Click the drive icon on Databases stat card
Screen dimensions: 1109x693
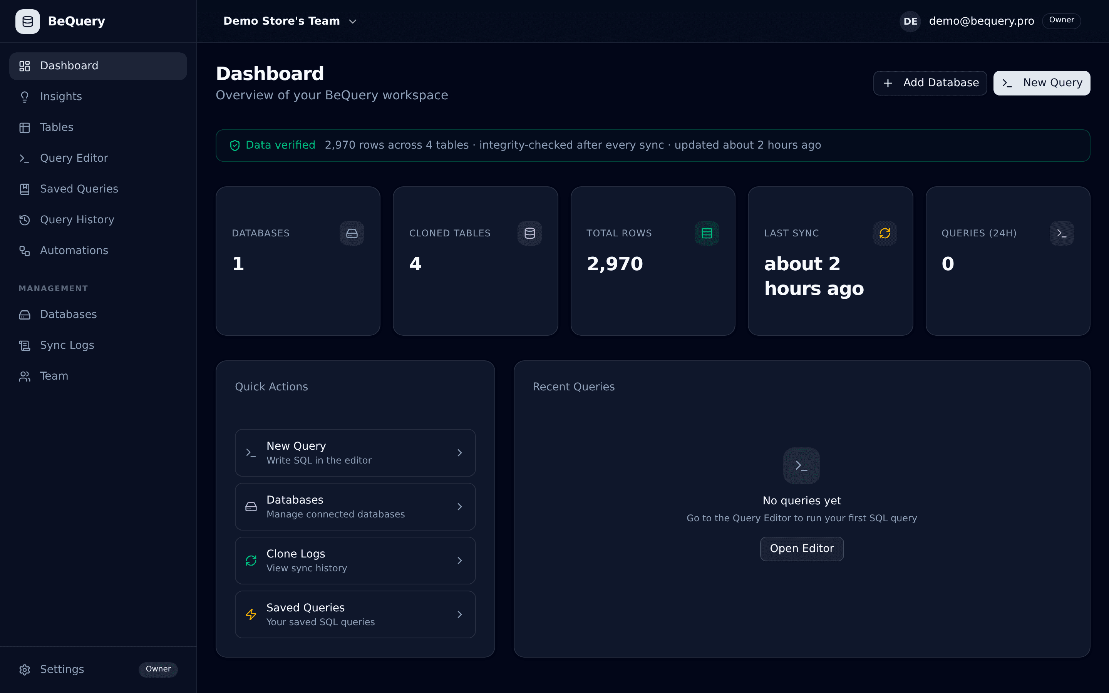tap(352, 233)
